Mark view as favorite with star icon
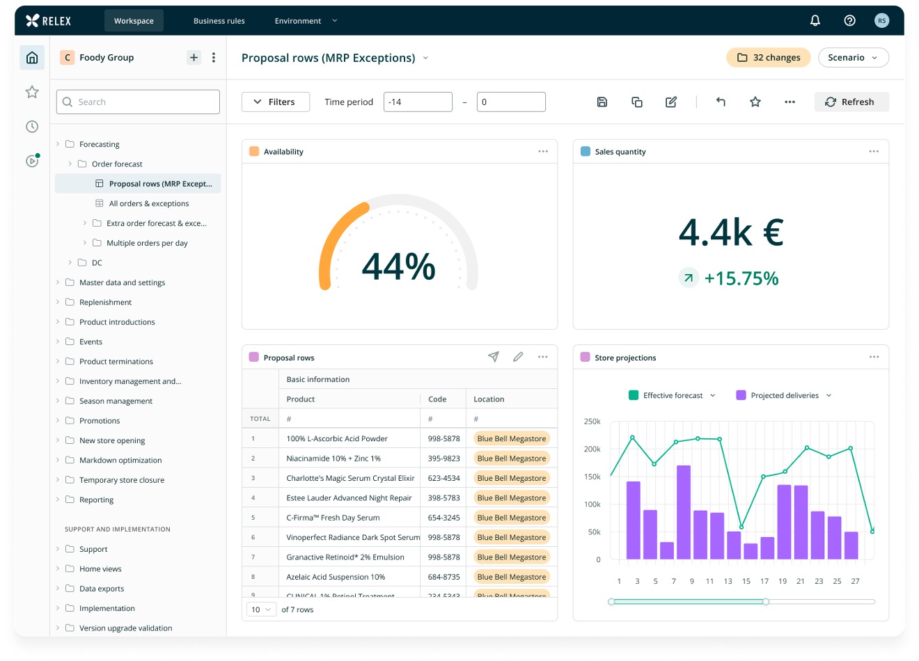 coord(755,102)
